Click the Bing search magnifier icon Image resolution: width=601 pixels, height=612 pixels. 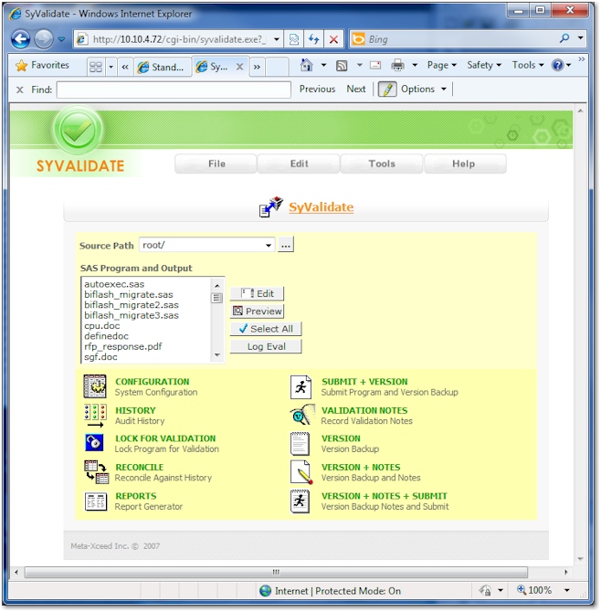[564, 38]
